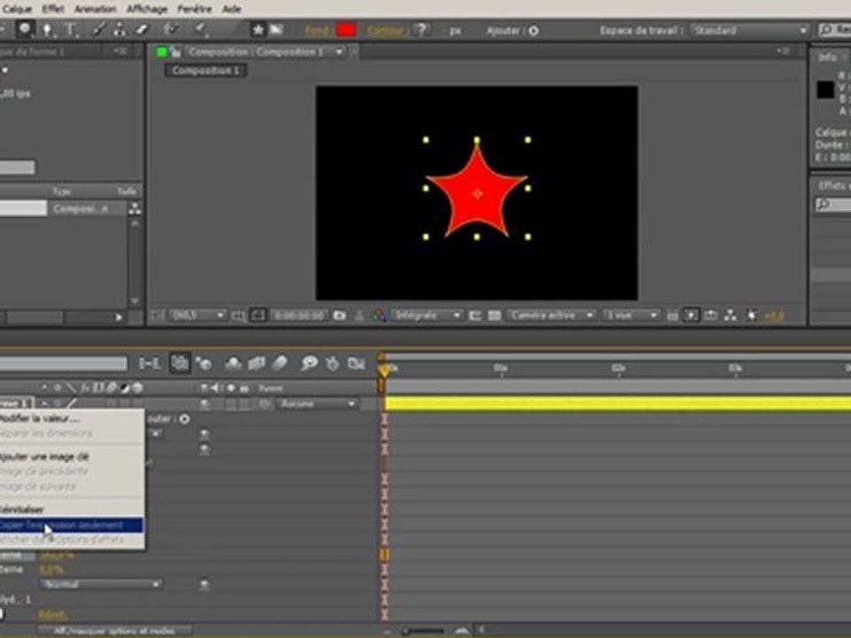Click the timeline search field
Image resolution: width=851 pixels, height=638 pixels.
pyautogui.click(x=64, y=363)
